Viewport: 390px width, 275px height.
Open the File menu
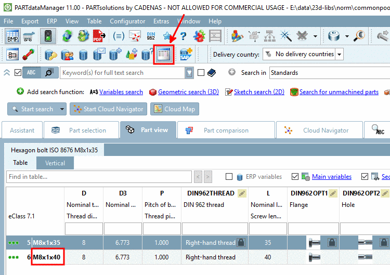(x=8, y=21)
